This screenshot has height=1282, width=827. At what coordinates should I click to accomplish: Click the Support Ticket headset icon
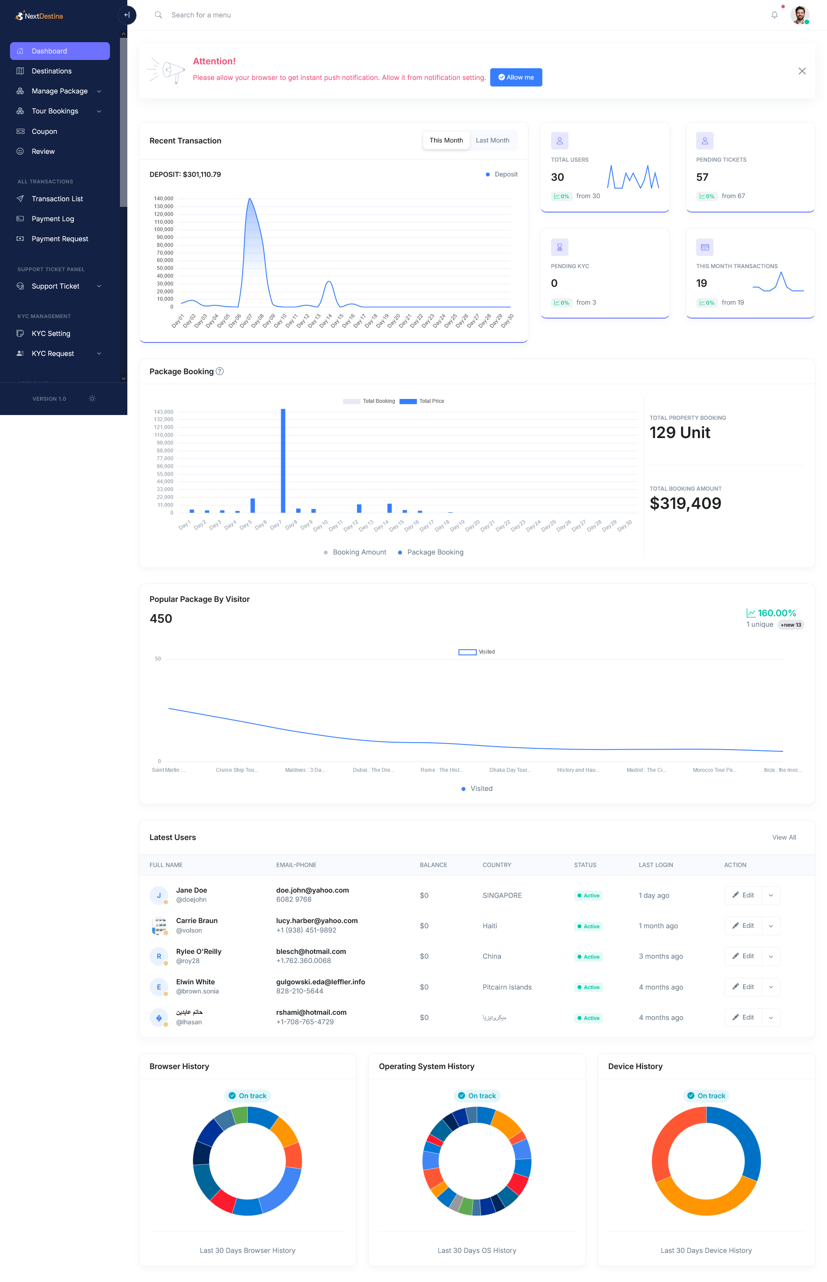point(20,286)
